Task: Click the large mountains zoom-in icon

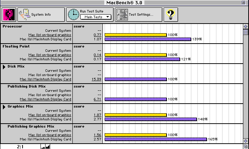Action: coord(48,146)
